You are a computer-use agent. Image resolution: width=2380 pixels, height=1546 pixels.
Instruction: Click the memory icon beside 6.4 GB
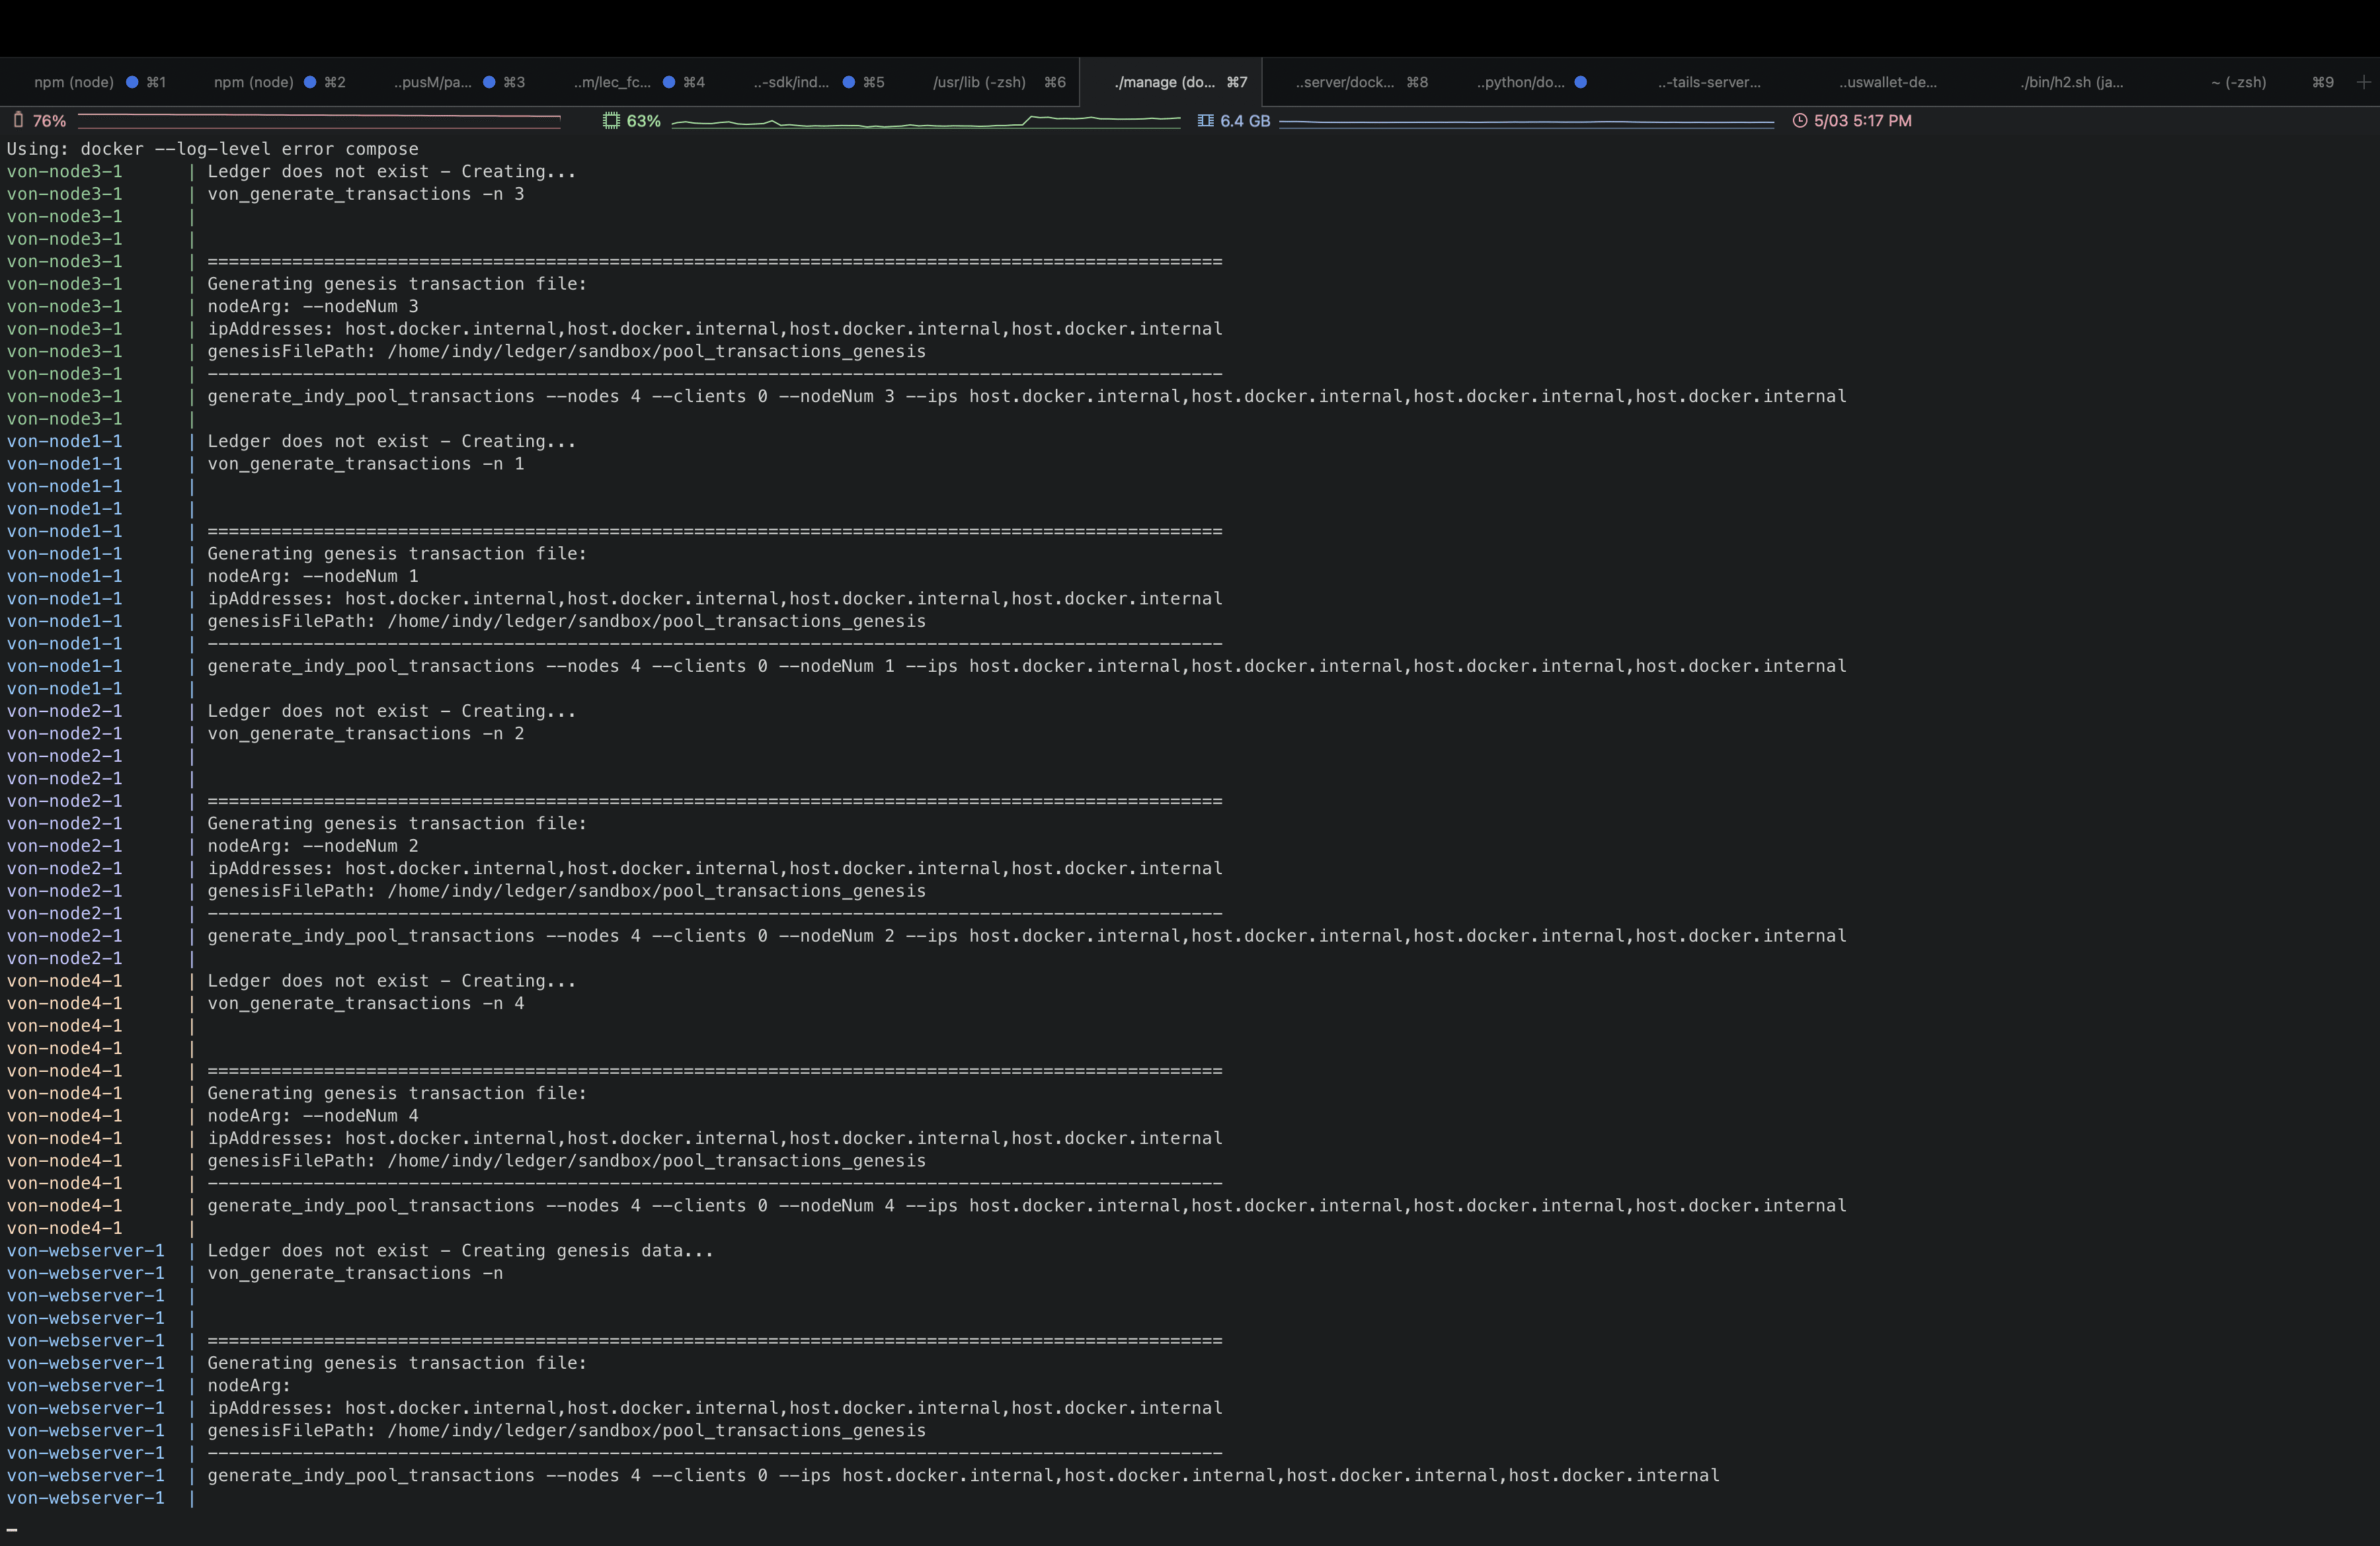coord(1206,120)
